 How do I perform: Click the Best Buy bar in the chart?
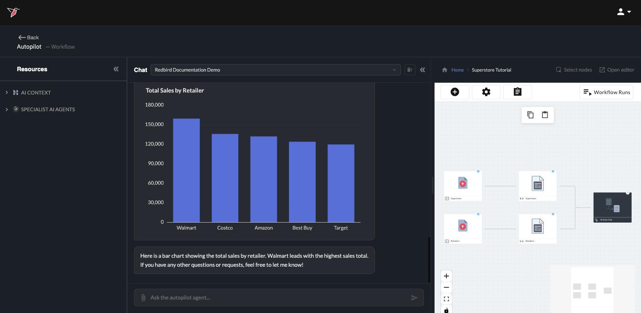click(x=302, y=182)
